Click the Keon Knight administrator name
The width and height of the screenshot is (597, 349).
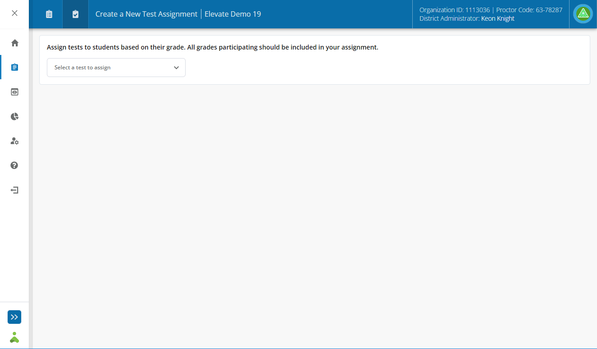pos(497,18)
